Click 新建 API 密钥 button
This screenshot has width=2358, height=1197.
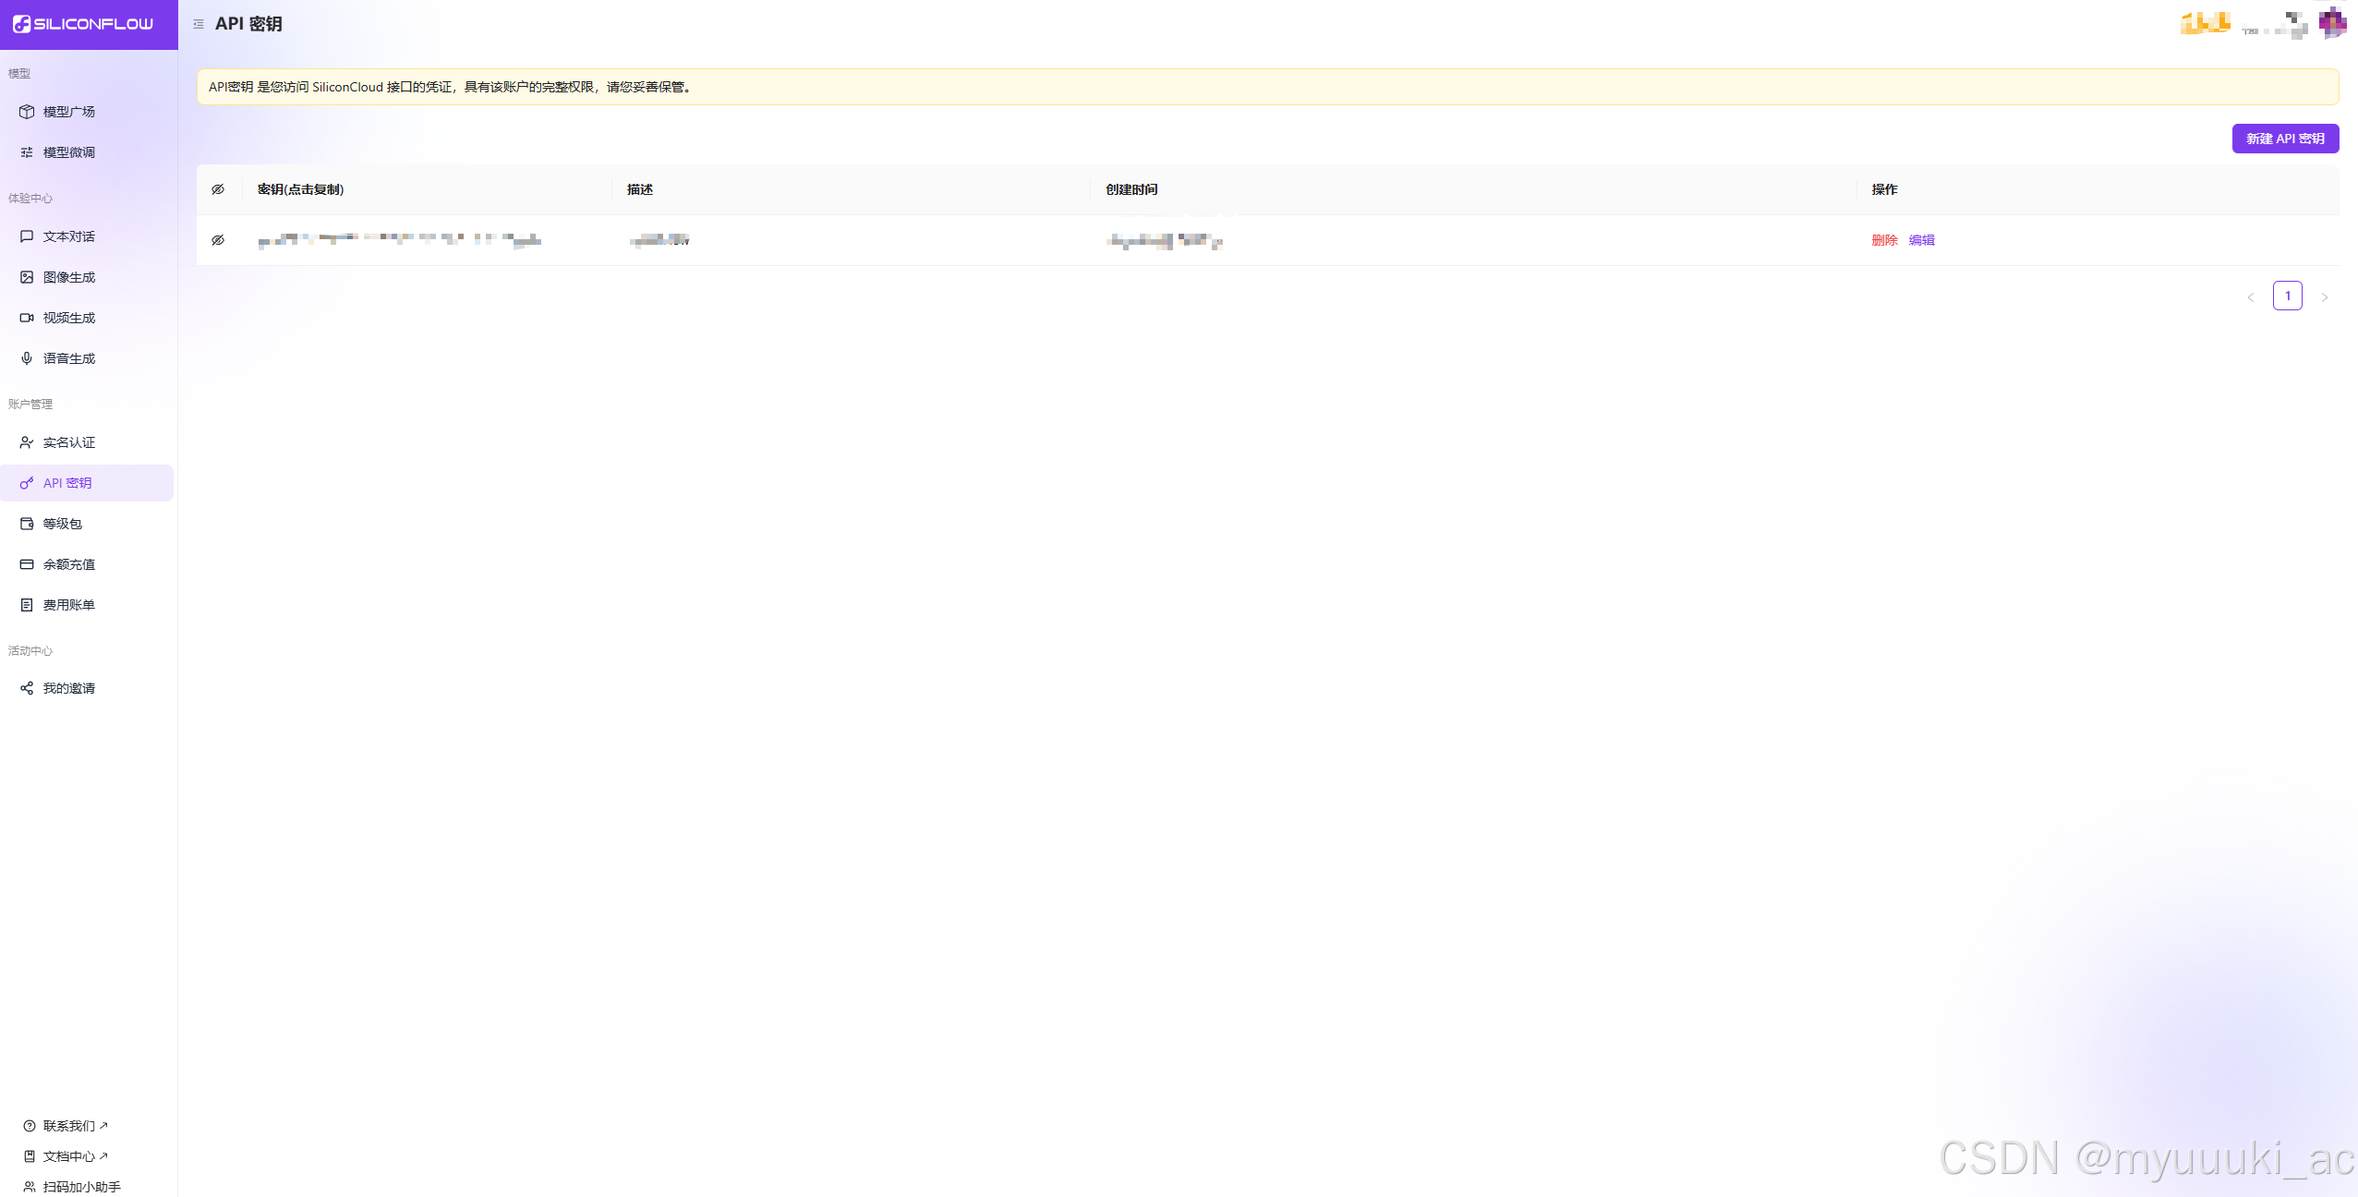[x=2285, y=139]
